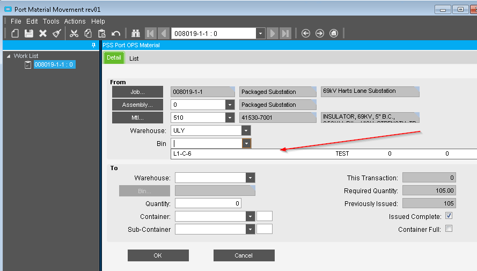Open the File menu
The image size is (477, 271).
[16, 21]
